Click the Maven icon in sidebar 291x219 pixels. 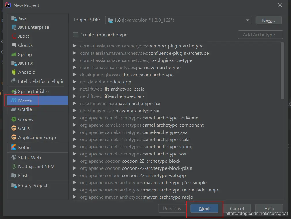(x=14, y=100)
